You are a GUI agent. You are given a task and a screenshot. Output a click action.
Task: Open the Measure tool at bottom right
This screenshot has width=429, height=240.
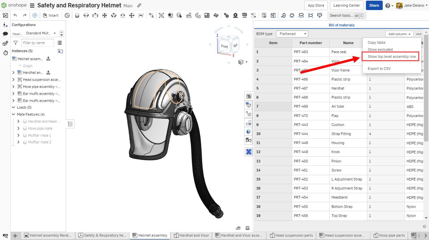tap(238, 228)
